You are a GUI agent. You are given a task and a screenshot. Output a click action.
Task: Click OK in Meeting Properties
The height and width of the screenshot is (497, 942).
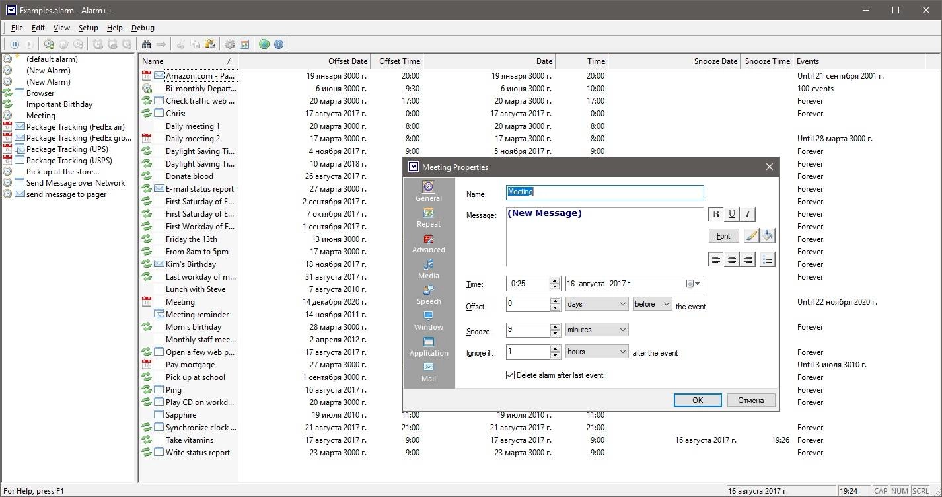pyautogui.click(x=698, y=400)
